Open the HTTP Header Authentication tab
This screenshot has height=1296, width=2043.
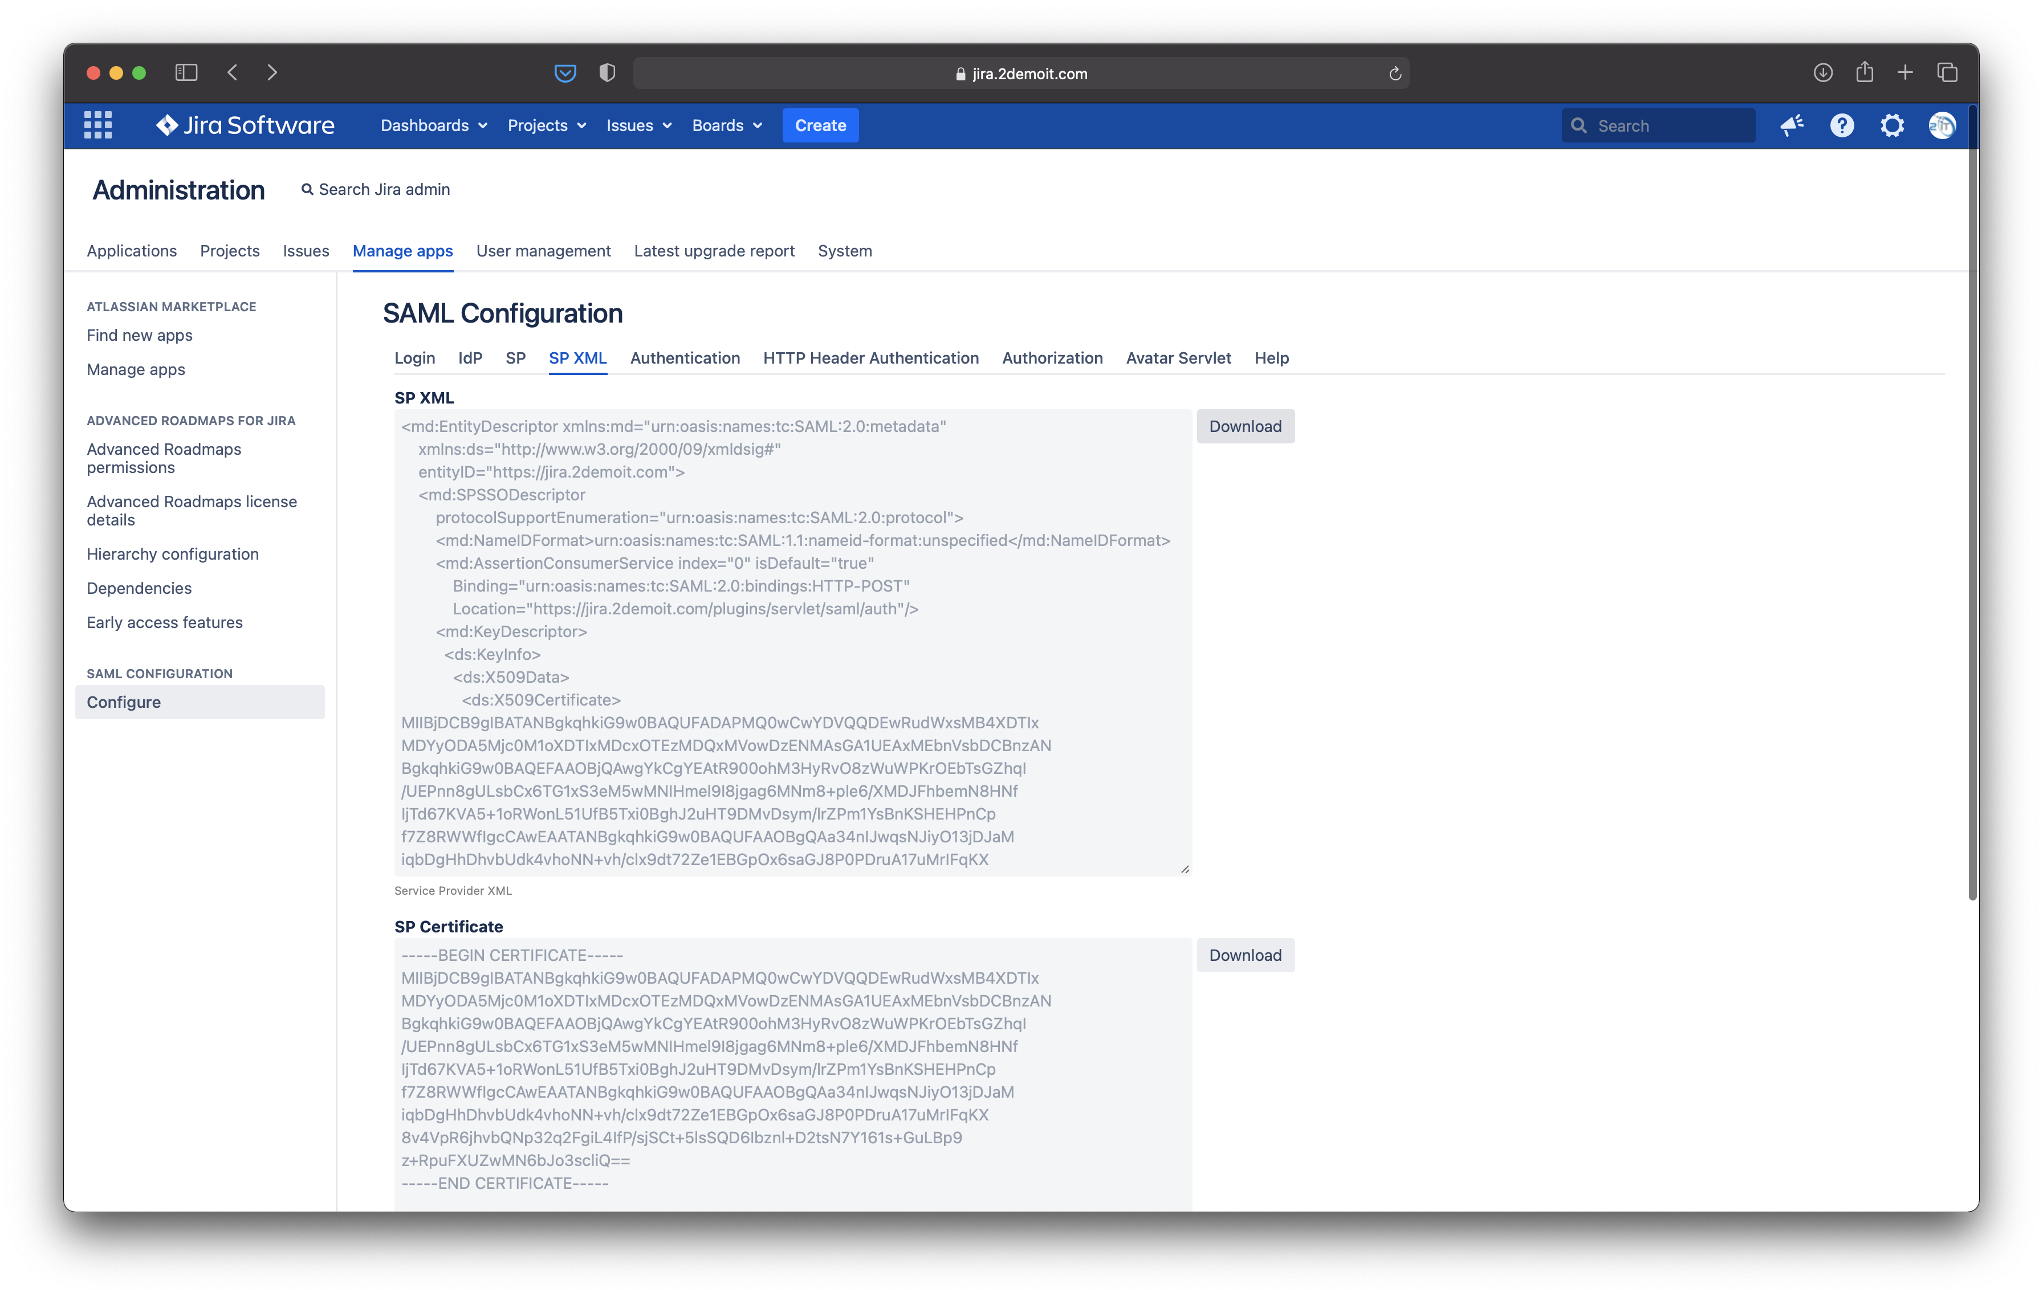[x=872, y=358]
